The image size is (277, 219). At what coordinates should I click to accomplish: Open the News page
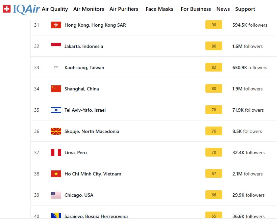(223, 9)
